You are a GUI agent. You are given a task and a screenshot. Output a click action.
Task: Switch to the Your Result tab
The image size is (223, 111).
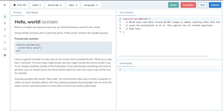(32, 12)
